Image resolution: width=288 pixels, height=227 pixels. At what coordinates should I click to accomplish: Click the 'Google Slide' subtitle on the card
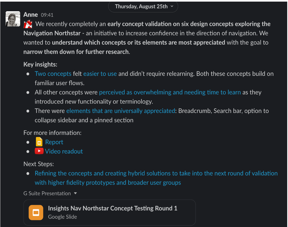coord(62,217)
